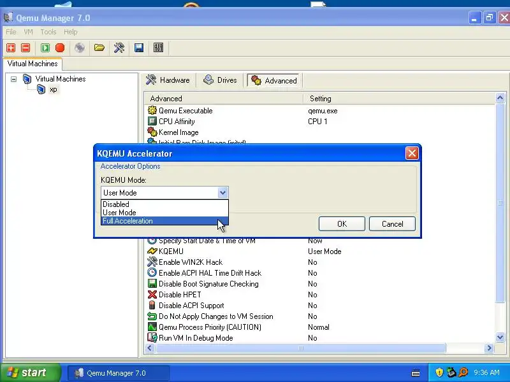Open the Help menu

[70, 32]
